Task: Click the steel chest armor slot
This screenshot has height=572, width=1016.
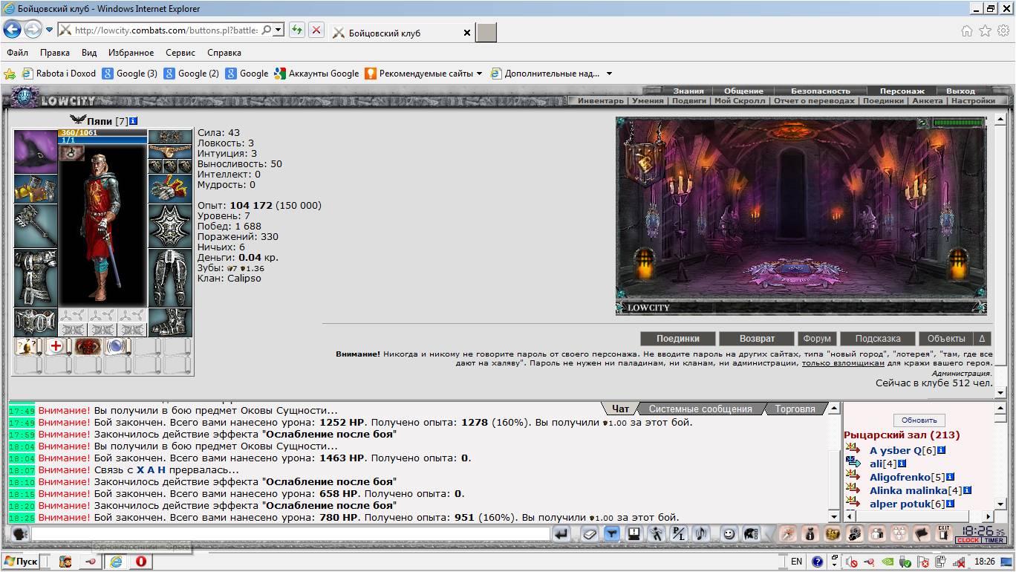Action: tap(36, 278)
